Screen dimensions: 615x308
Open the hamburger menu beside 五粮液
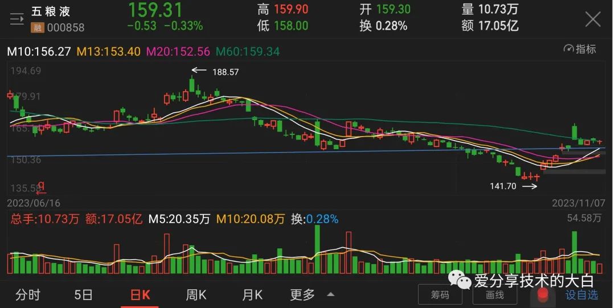coord(17,19)
